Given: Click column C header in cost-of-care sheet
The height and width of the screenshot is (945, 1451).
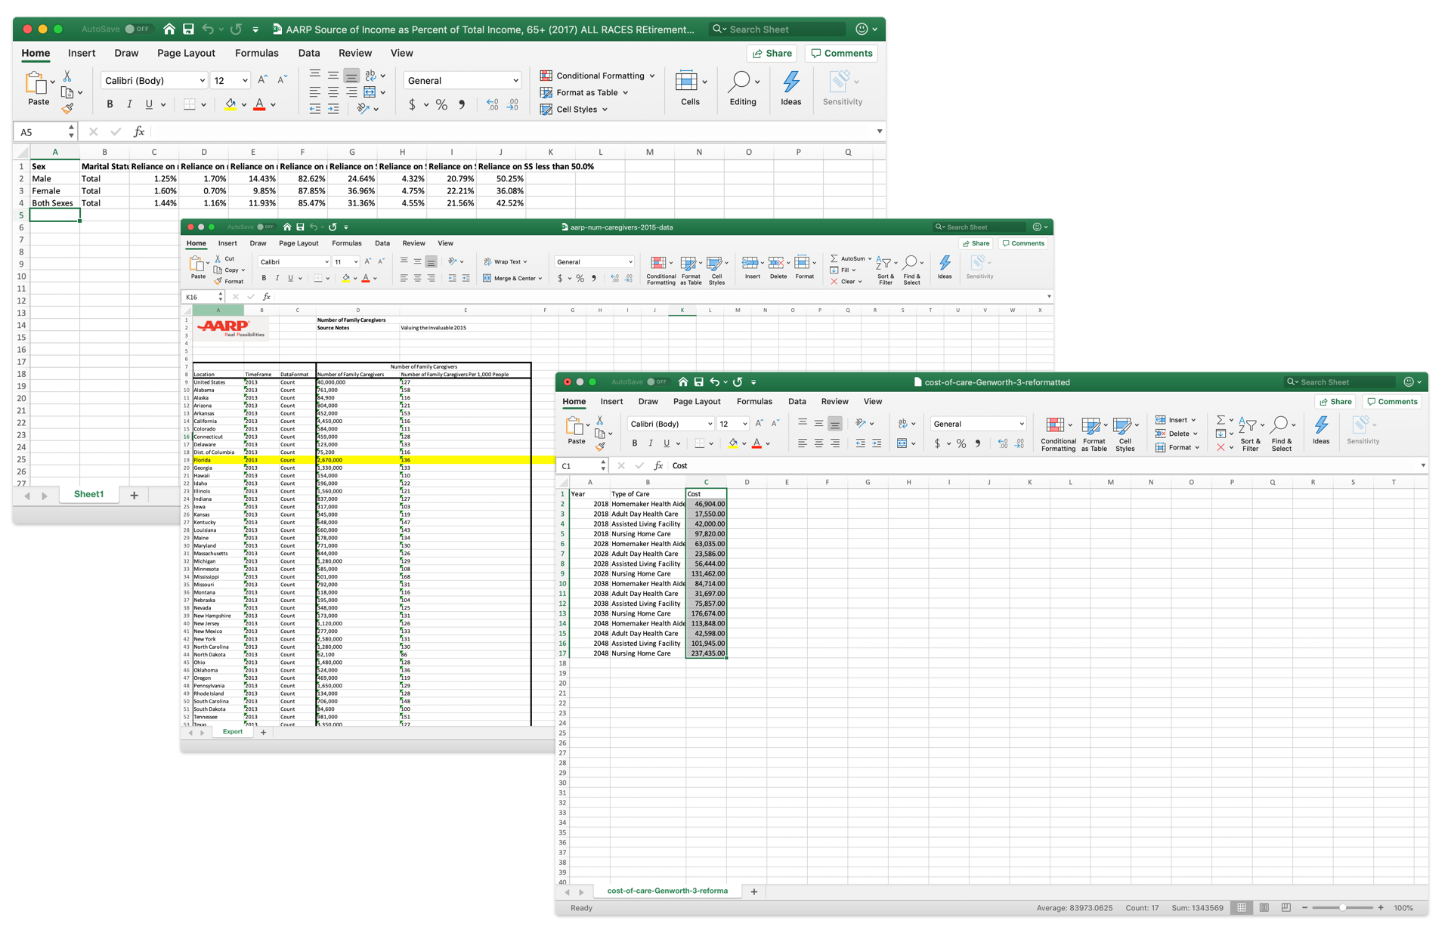Looking at the screenshot, I should 706,482.
